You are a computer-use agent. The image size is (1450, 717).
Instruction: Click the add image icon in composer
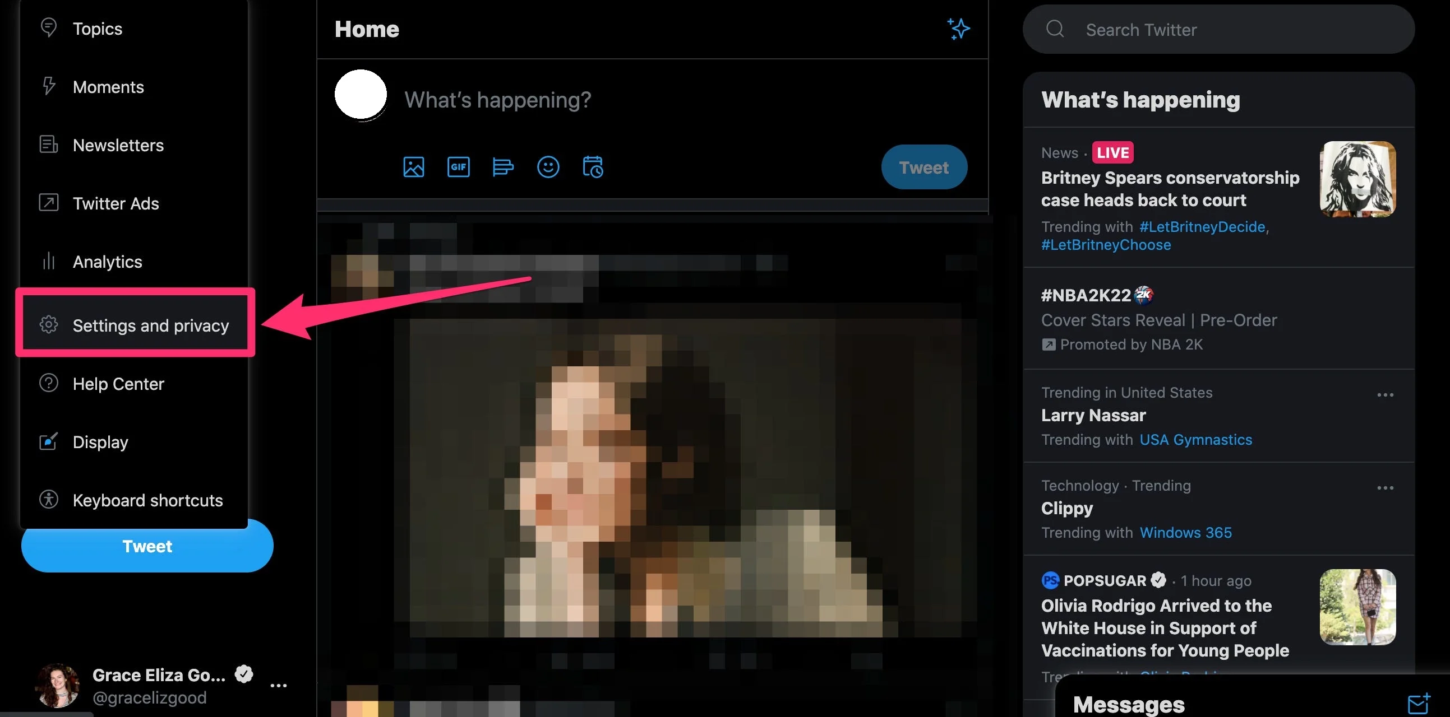413,167
